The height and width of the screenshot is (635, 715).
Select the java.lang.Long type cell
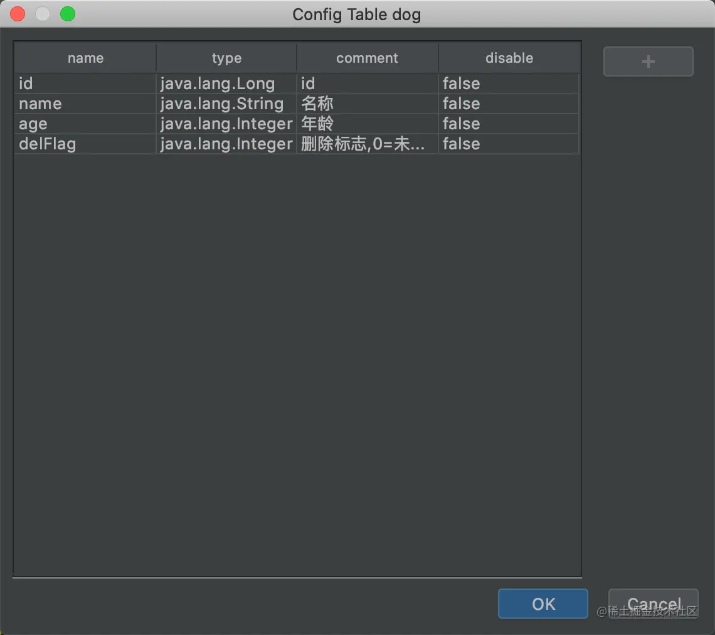coord(226,83)
